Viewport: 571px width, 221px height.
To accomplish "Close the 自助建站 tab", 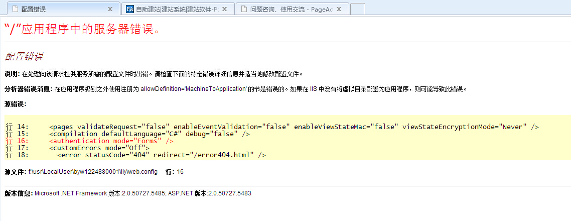I will point(225,9).
